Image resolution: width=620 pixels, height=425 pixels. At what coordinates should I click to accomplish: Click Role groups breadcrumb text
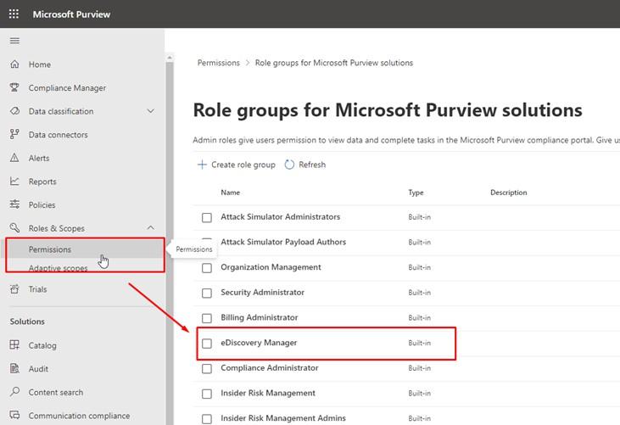tap(334, 63)
